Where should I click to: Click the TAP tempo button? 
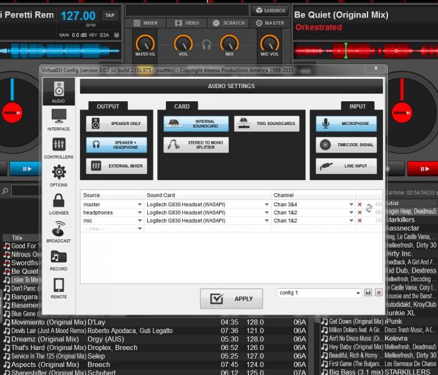(110, 15)
